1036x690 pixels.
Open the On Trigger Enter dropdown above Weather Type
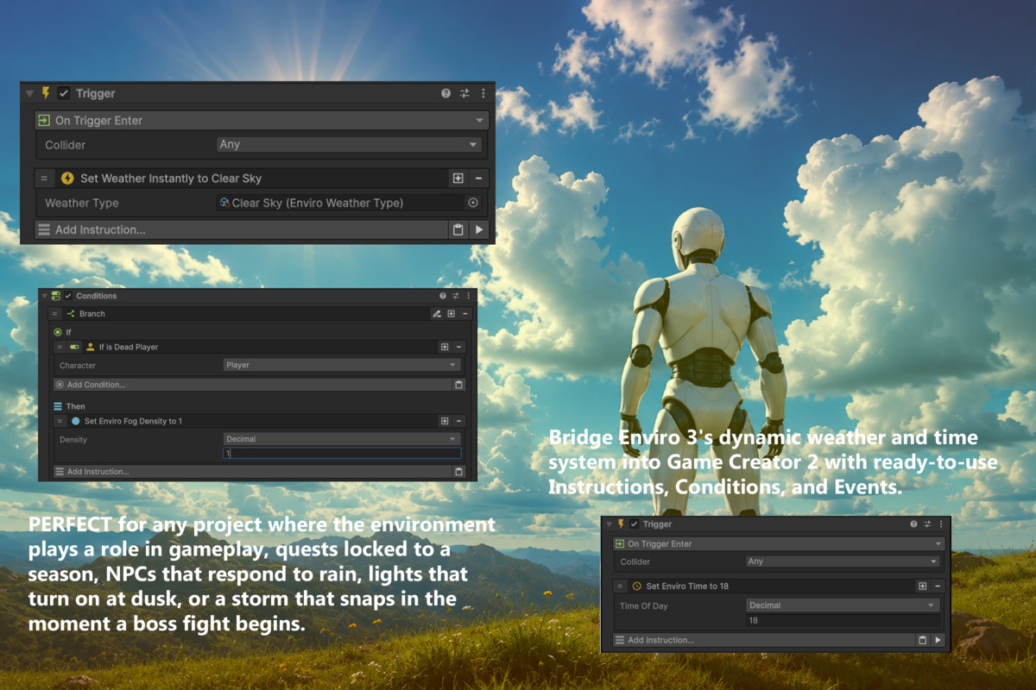pyautogui.click(x=262, y=121)
